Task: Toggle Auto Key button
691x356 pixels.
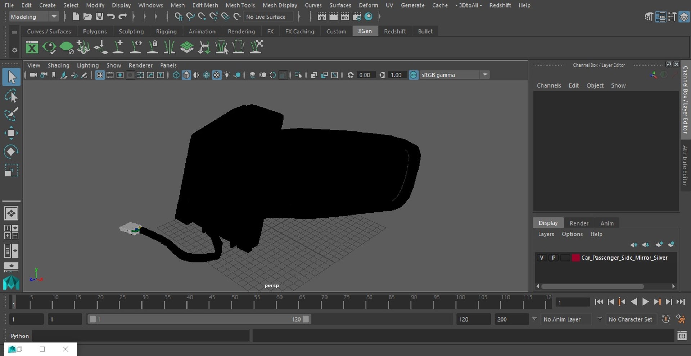Action: point(666,319)
